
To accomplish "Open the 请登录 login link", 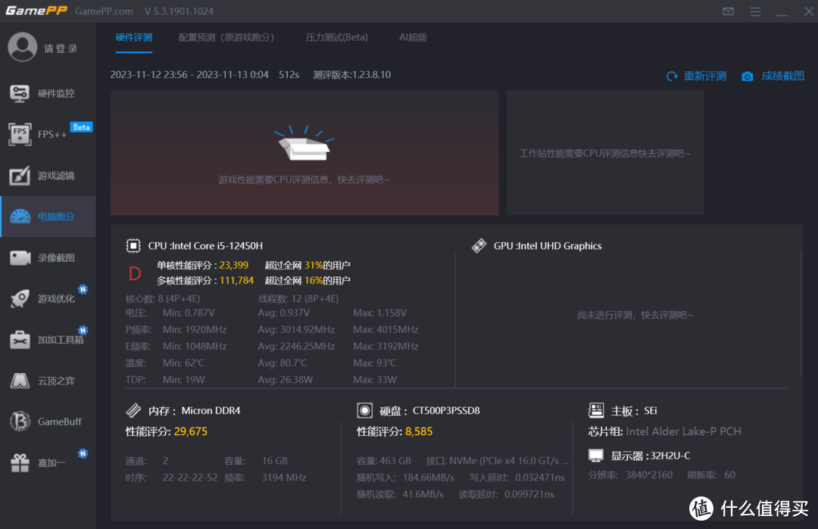I will (61, 48).
